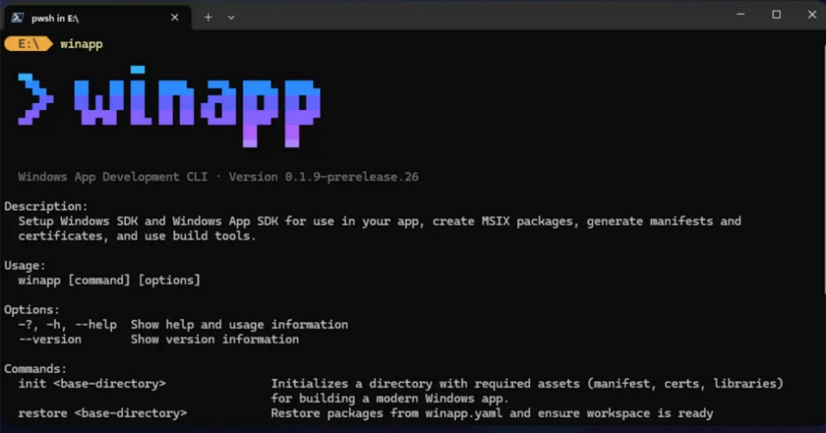Image resolution: width=826 pixels, height=433 pixels.
Task: Click the --version option text
Action: (50, 339)
